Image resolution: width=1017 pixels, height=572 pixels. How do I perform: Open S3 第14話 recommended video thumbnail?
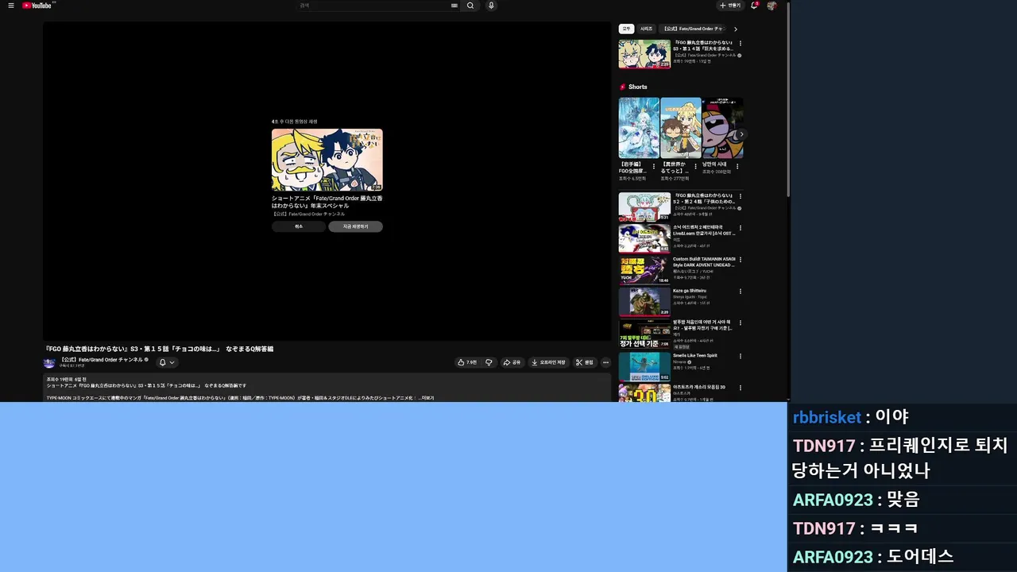coord(644,54)
